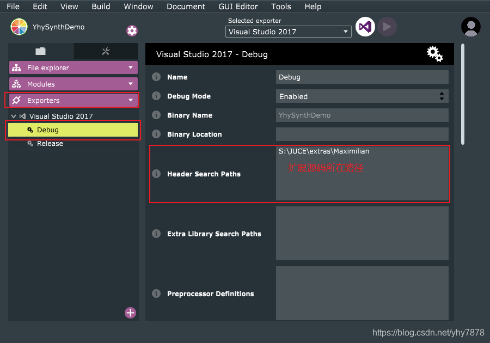Click the gears icon beside Debug item
490x343 pixels.
point(30,130)
